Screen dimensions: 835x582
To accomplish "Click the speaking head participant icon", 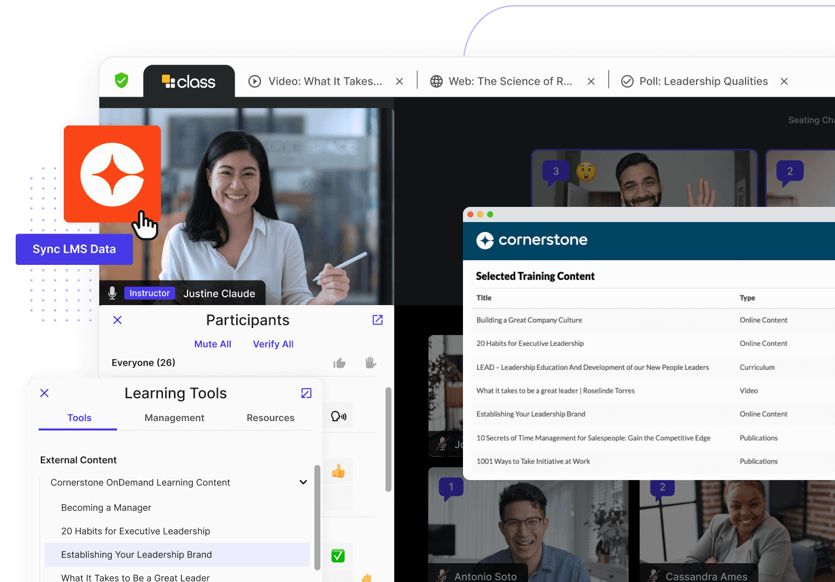I will (x=339, y=416).
